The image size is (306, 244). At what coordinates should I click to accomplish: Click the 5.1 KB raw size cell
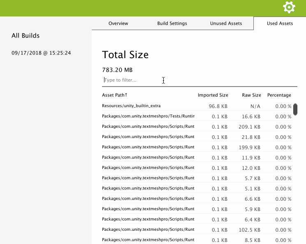253,189
